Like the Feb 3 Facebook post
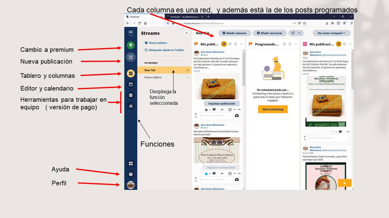Screen dimensions: 389x218 206,173
